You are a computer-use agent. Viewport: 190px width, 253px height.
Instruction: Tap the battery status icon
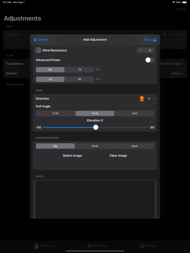[184, 2]
